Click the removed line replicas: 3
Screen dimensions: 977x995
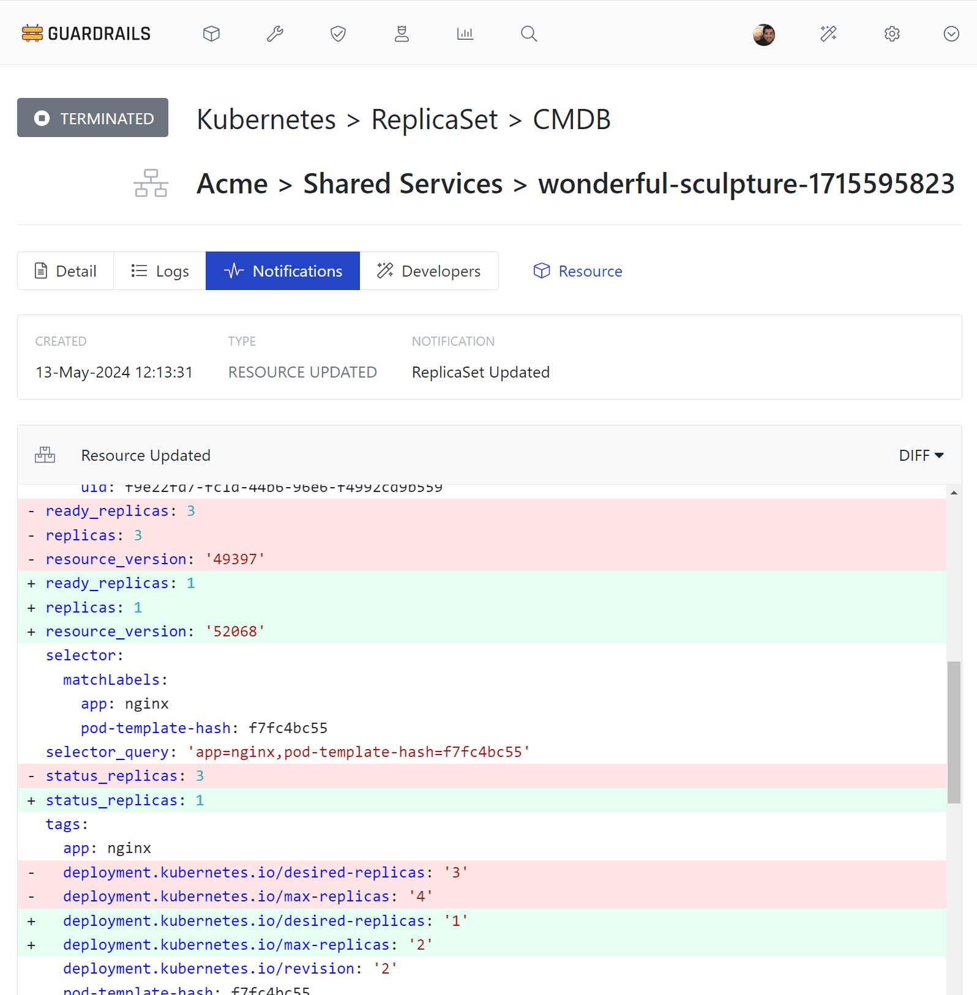[482, 535]
